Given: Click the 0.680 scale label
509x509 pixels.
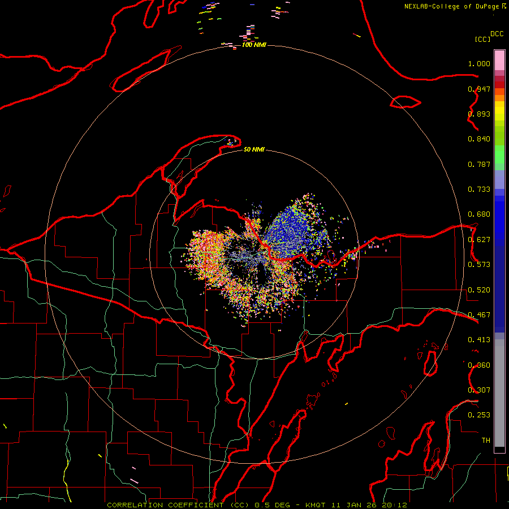Looking at the screenshot, I should tap(479, 214).
